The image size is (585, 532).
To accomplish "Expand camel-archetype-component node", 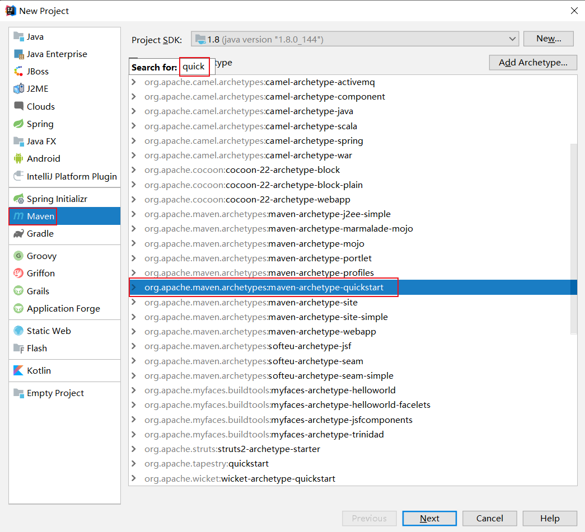I will [134, 97].
